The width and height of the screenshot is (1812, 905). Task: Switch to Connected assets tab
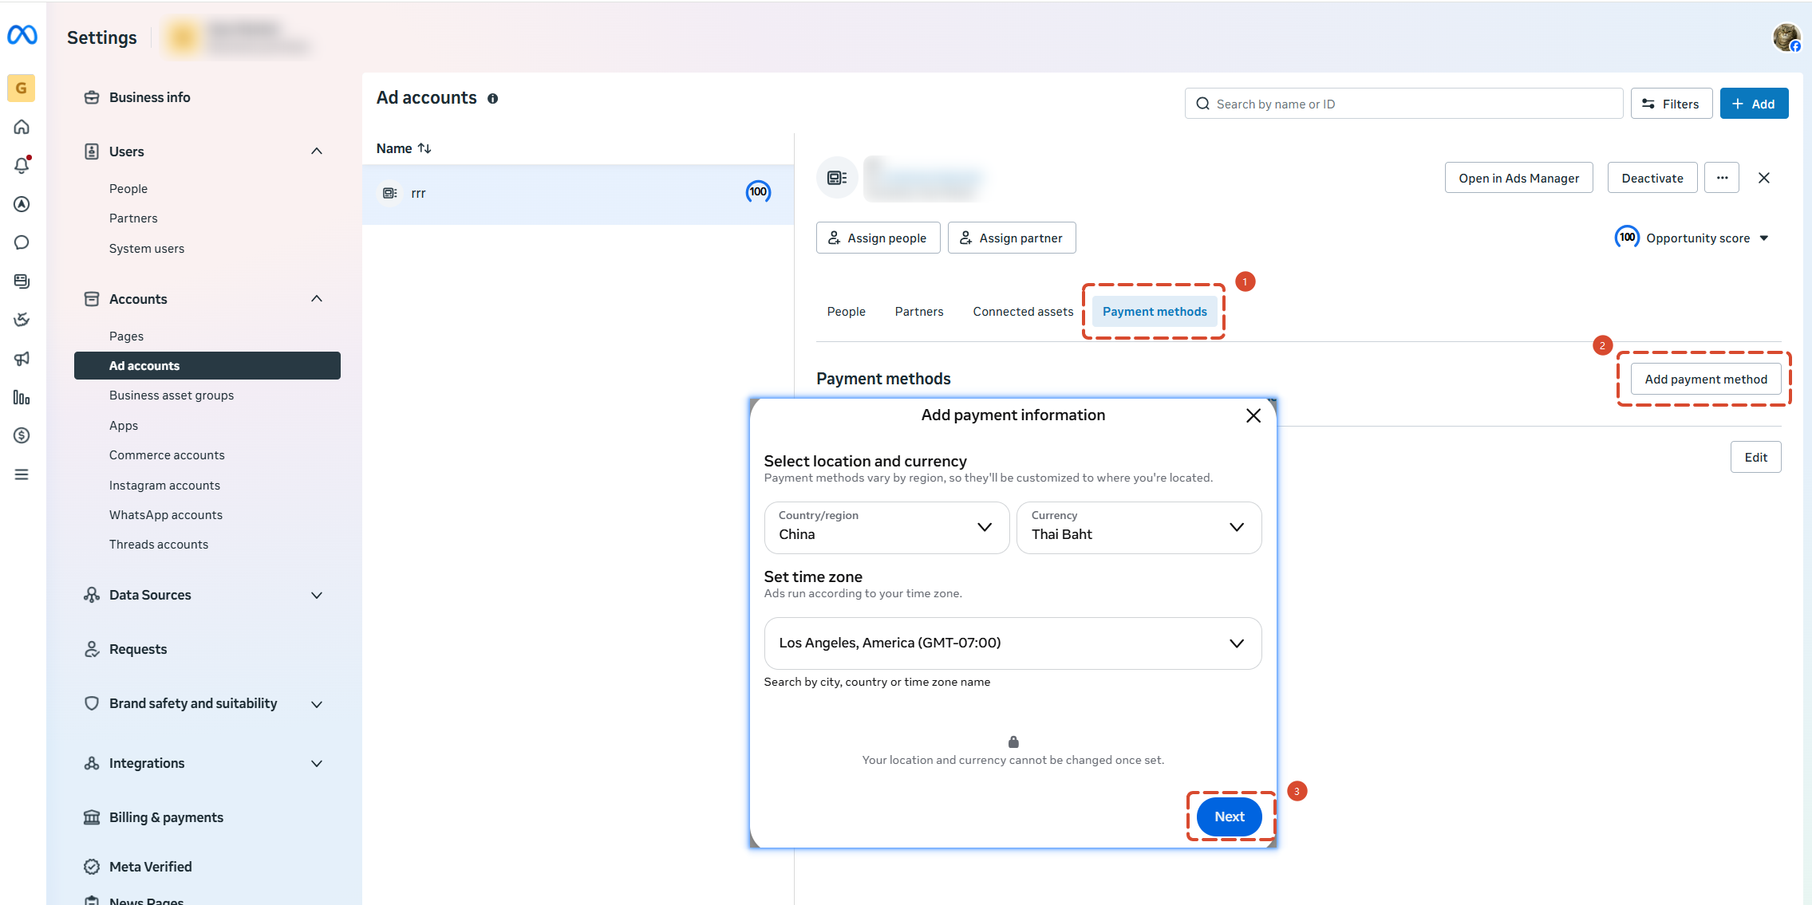pos(1023,312)
